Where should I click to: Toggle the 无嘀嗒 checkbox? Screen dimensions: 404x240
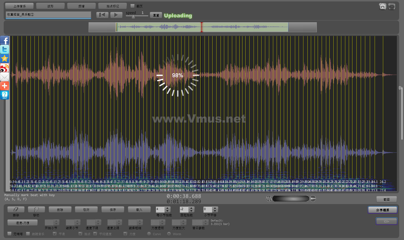point(9,234)
